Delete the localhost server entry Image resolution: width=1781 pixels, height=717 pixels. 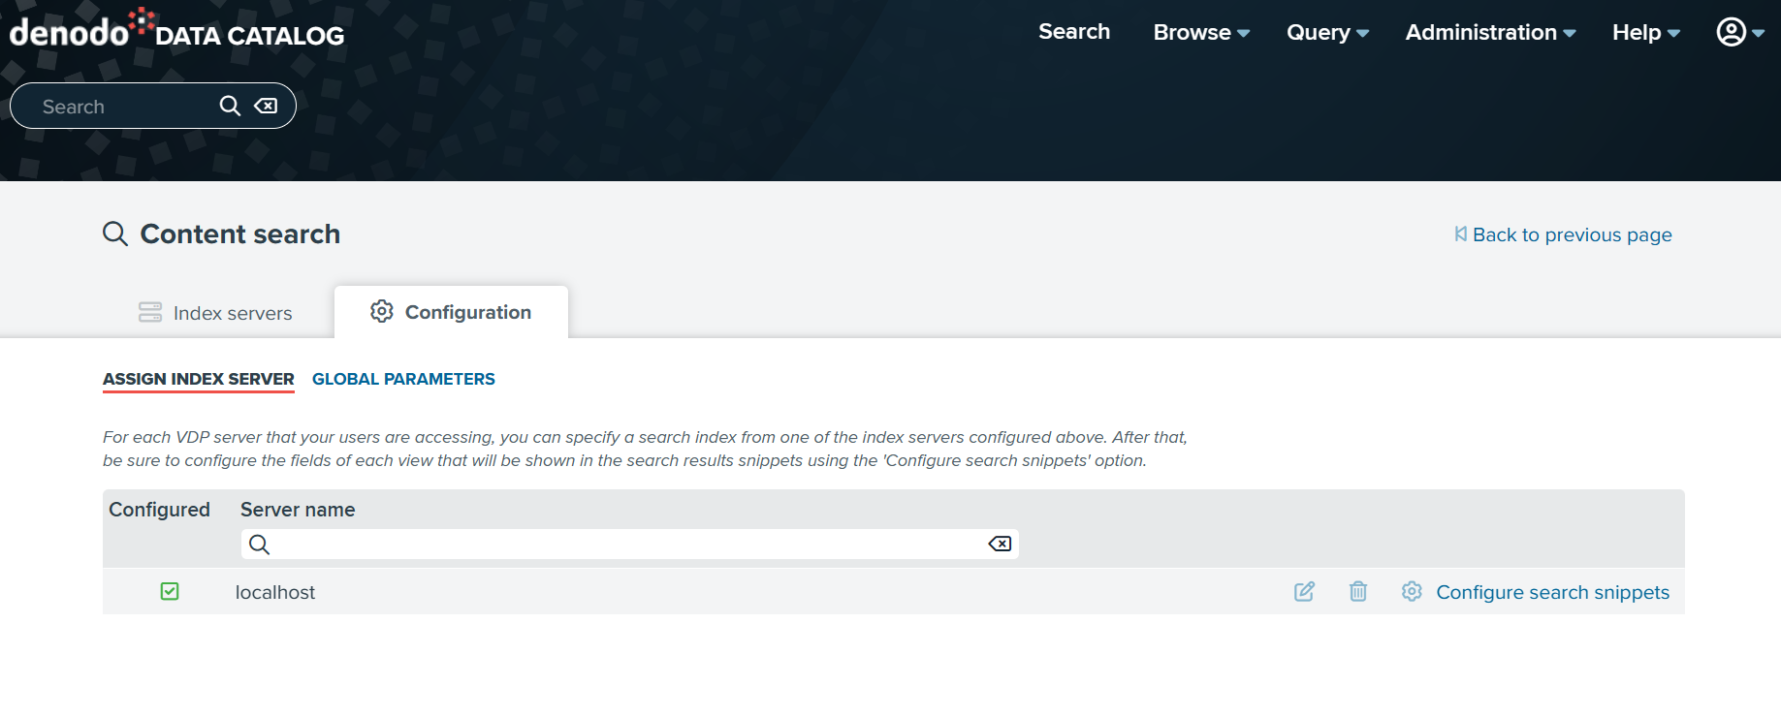click(x=1358, y=591)
